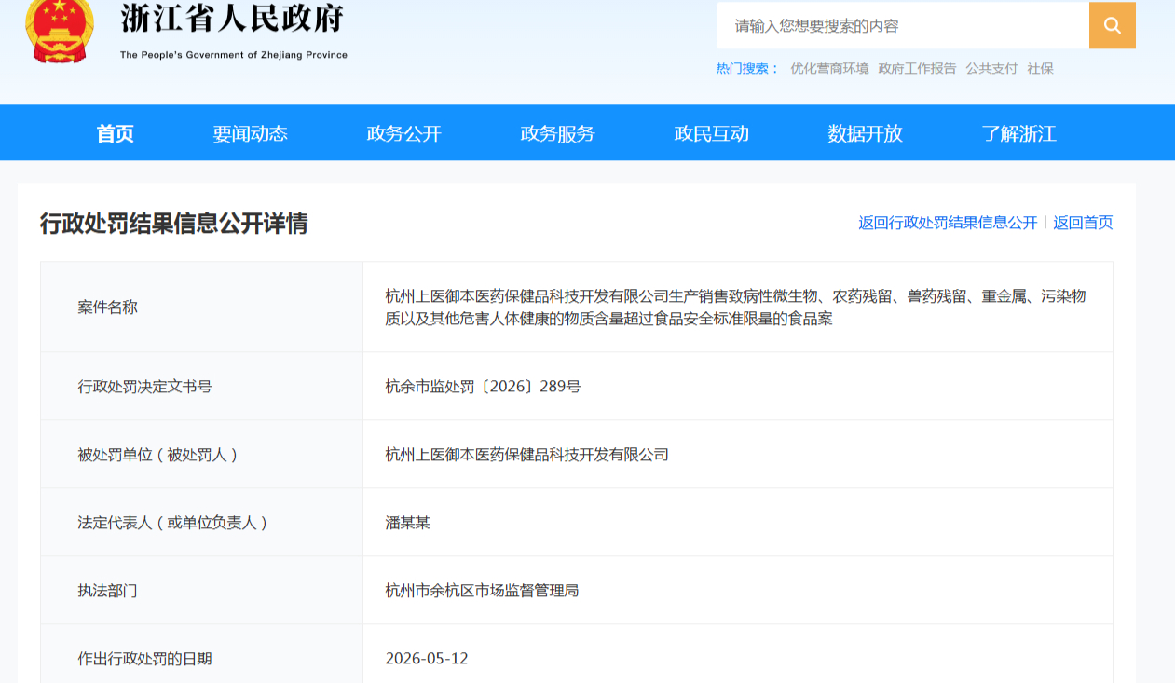1175x683 pixels.
Task: Click the date value 2026-05-12
Action: [427, 658]
